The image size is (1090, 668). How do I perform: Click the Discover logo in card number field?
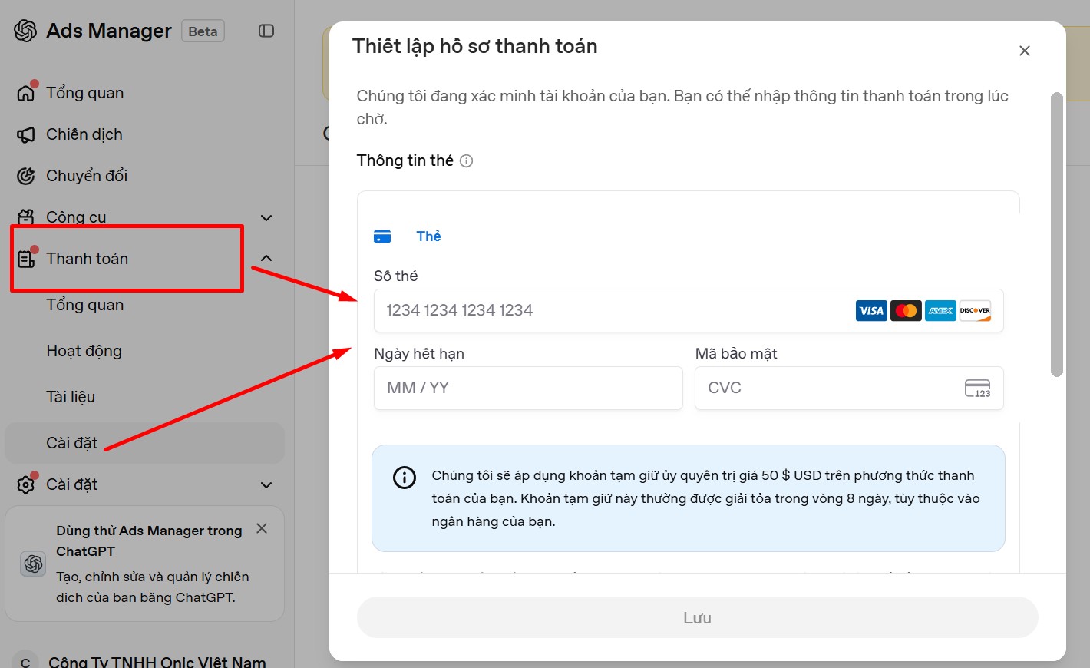pyautogui.click(x=975, y=310)
